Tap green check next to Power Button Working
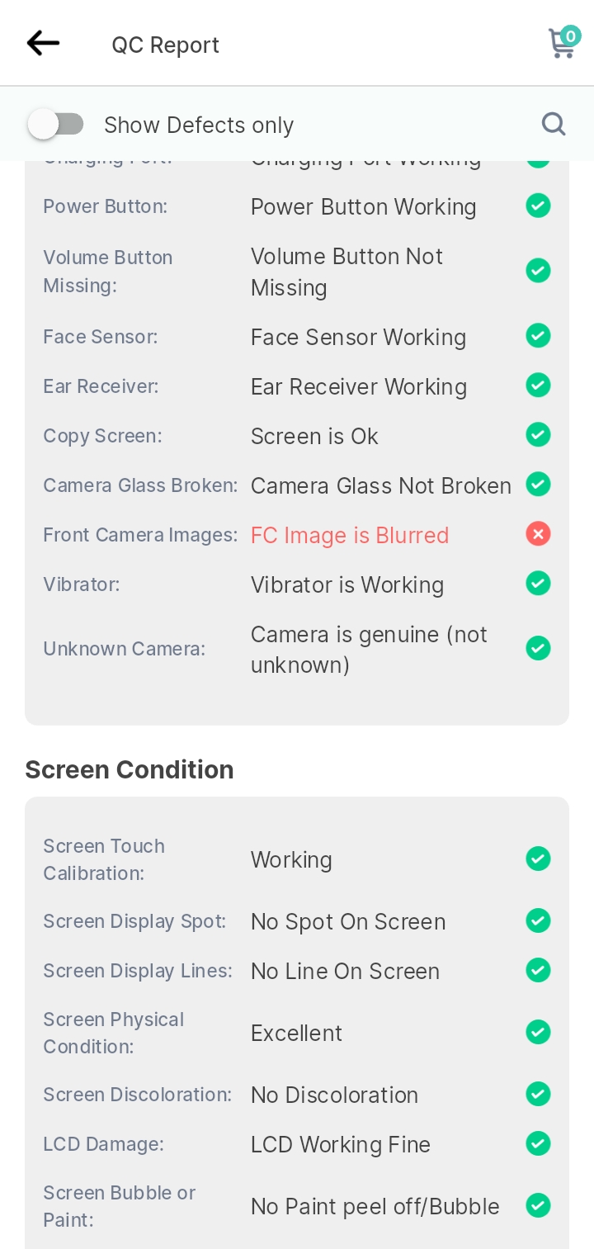 tap(538, 206)
